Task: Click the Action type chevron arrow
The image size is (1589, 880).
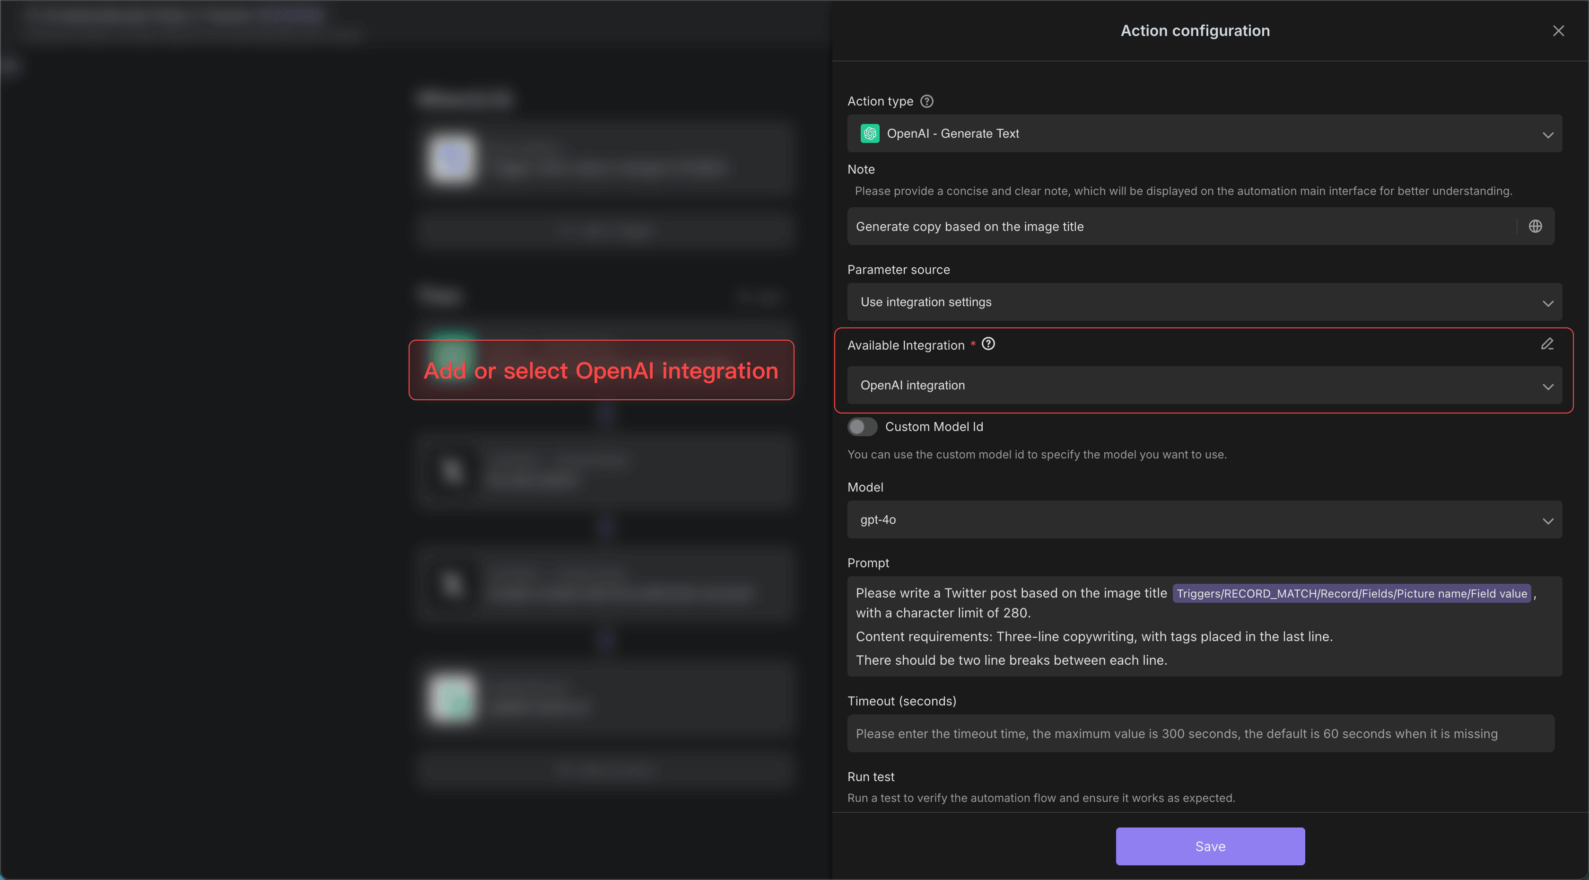Action: (x=1548, y=134)
